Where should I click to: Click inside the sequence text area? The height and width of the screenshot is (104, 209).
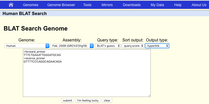tap(87, 73)
